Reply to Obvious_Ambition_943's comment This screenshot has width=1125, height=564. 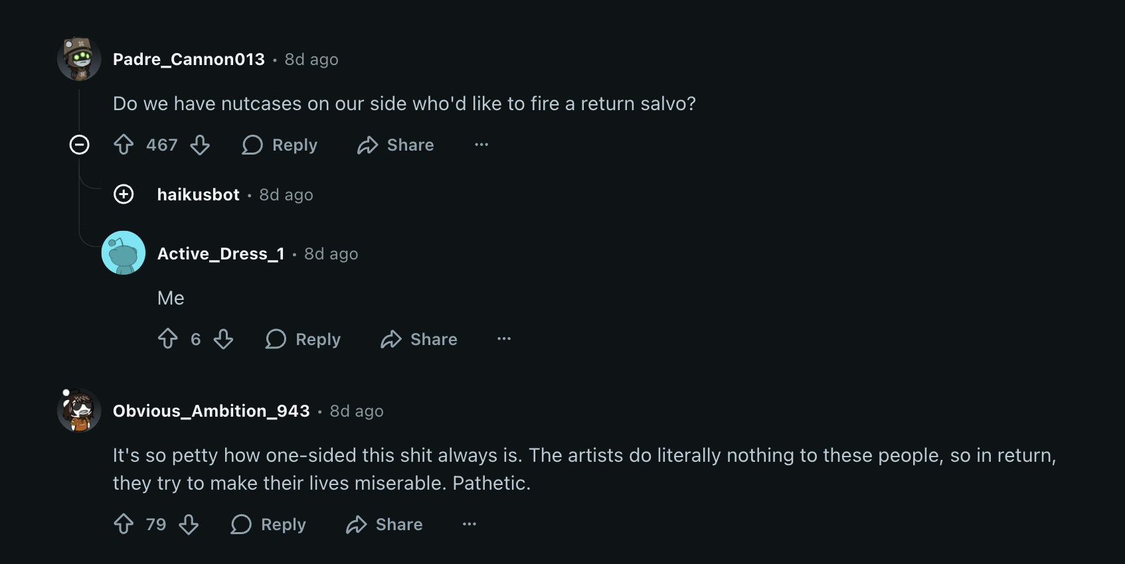coord(268,524)
